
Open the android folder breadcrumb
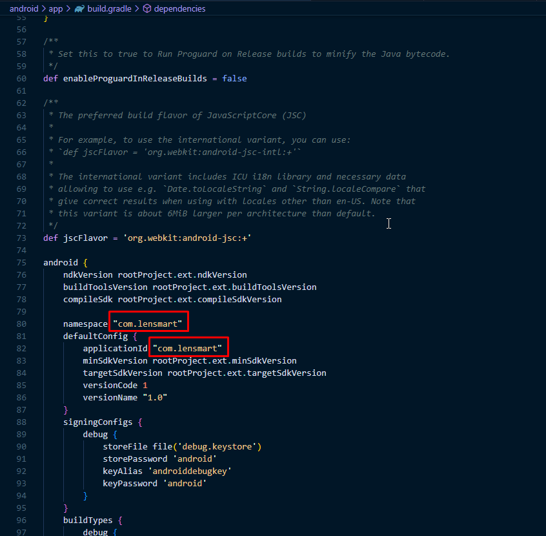(x=23, y=9)
